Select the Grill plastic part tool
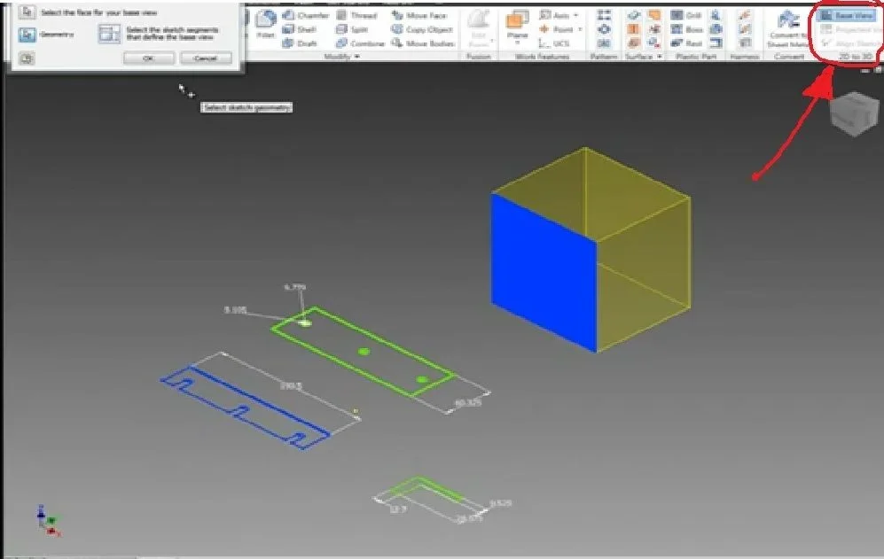This screenshot has height=559, width=884. pos(686,15)
